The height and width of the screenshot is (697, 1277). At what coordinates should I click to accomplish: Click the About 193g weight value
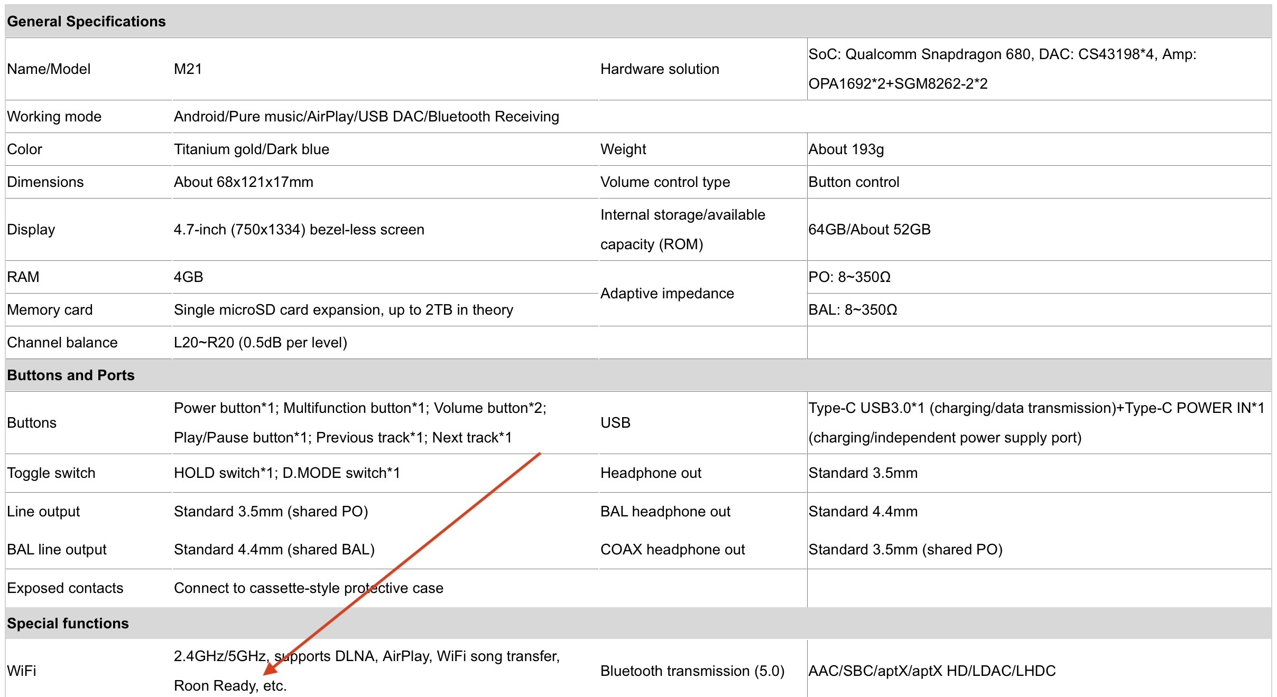(x=846, y=149)
